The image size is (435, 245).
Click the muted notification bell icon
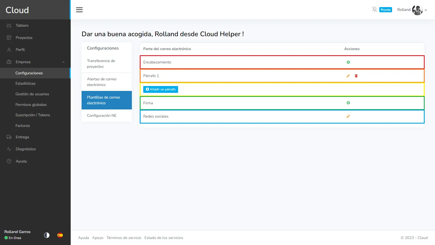[x=374, y=10]
